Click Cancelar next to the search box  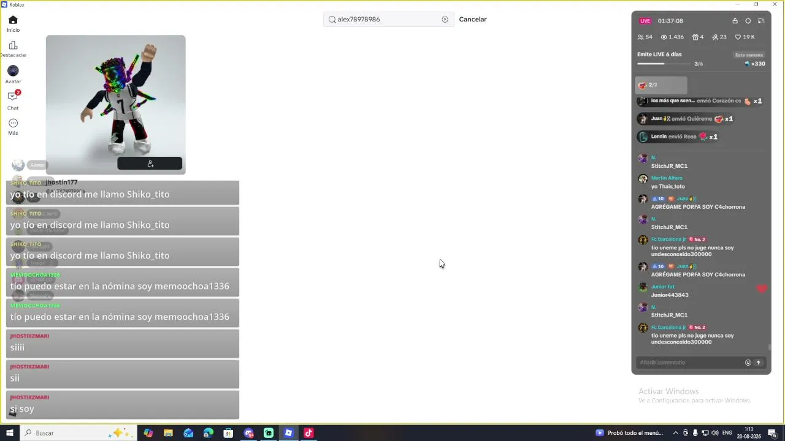[x=473, y=20]
